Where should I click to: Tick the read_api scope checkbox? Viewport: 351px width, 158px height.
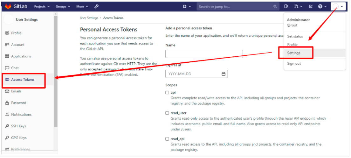[167, 139]
